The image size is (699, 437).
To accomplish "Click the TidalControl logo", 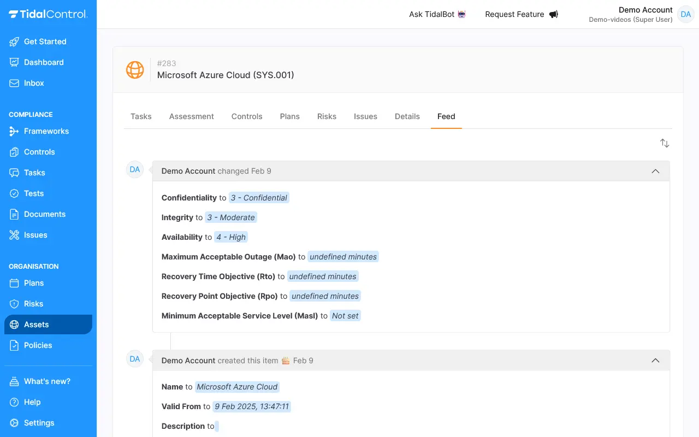I will coord(48,14).
